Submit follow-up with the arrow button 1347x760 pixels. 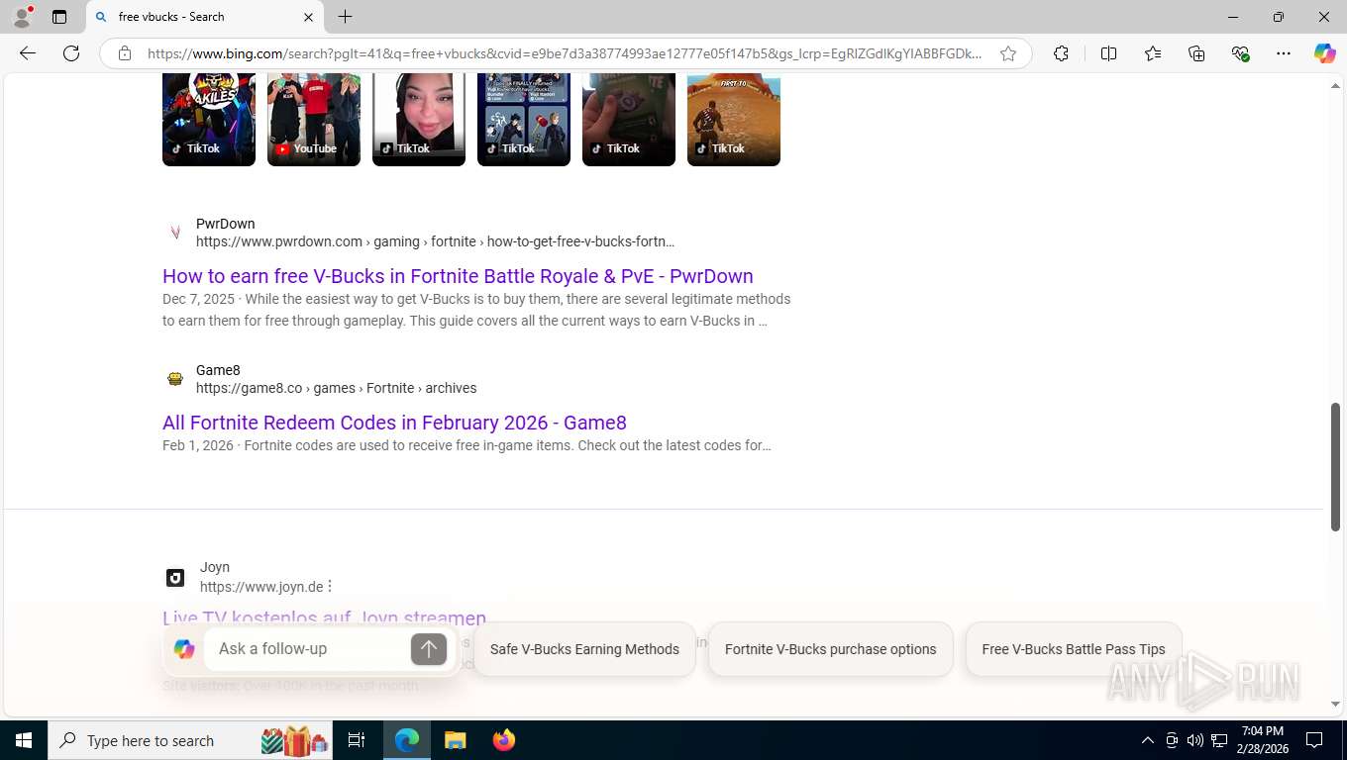click(429, 649)
